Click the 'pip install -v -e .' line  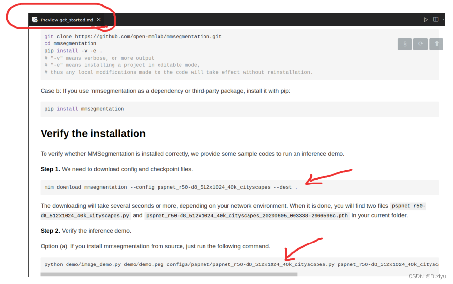(73, 51)
